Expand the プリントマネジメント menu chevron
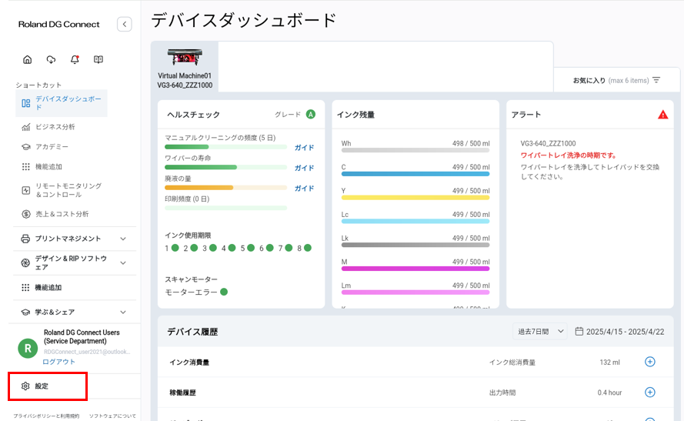684x421 pixels. coord(123,239)
